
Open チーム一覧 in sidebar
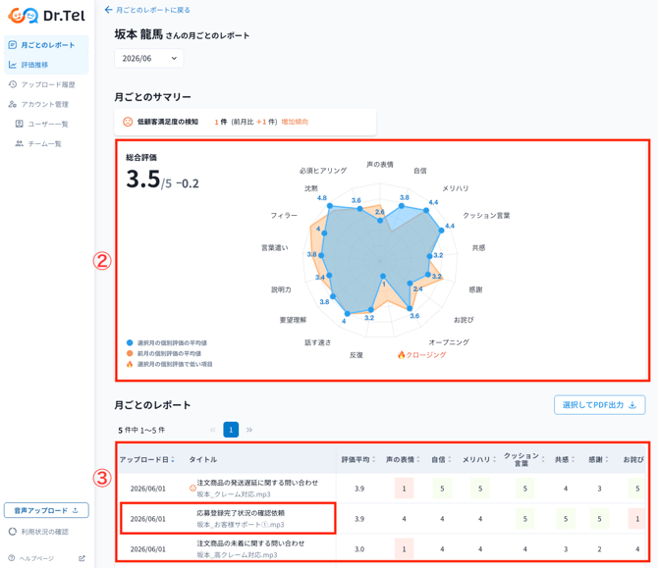(46, 144)
